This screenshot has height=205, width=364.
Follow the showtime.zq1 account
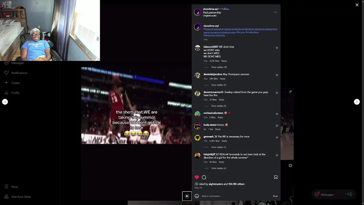pos(225,9)
